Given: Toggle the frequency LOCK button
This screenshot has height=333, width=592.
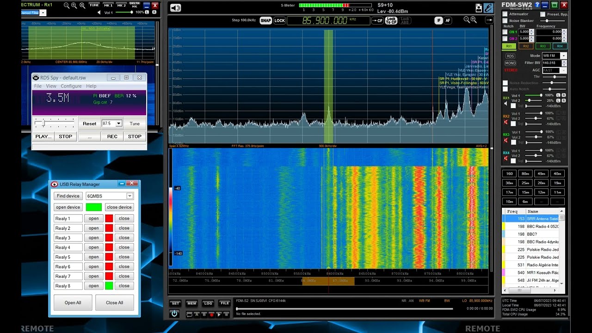Looking at the screenshot, I should [280, 20].
